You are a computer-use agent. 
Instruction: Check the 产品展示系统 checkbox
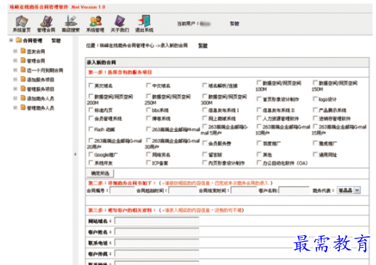tap(315, 110)
